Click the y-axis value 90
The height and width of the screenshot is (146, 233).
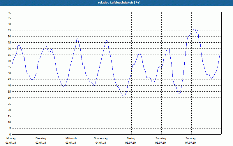click(9, 24)
